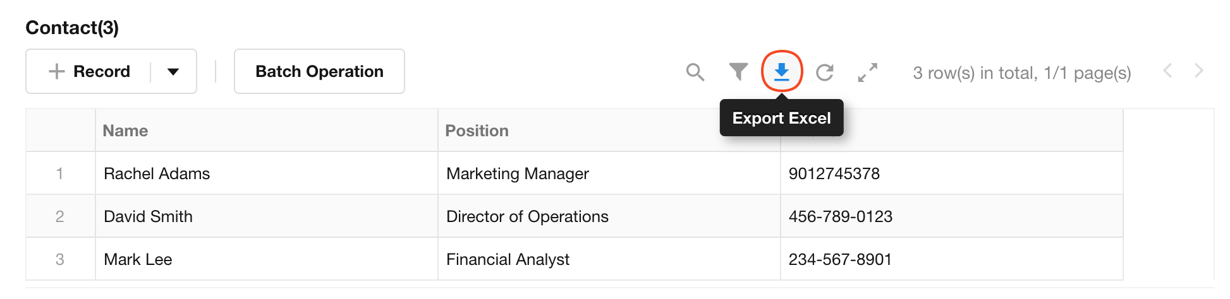Viewport: 1230px width, 299px height.
Task: Select the David Smith record
Action: click(574, 216)
